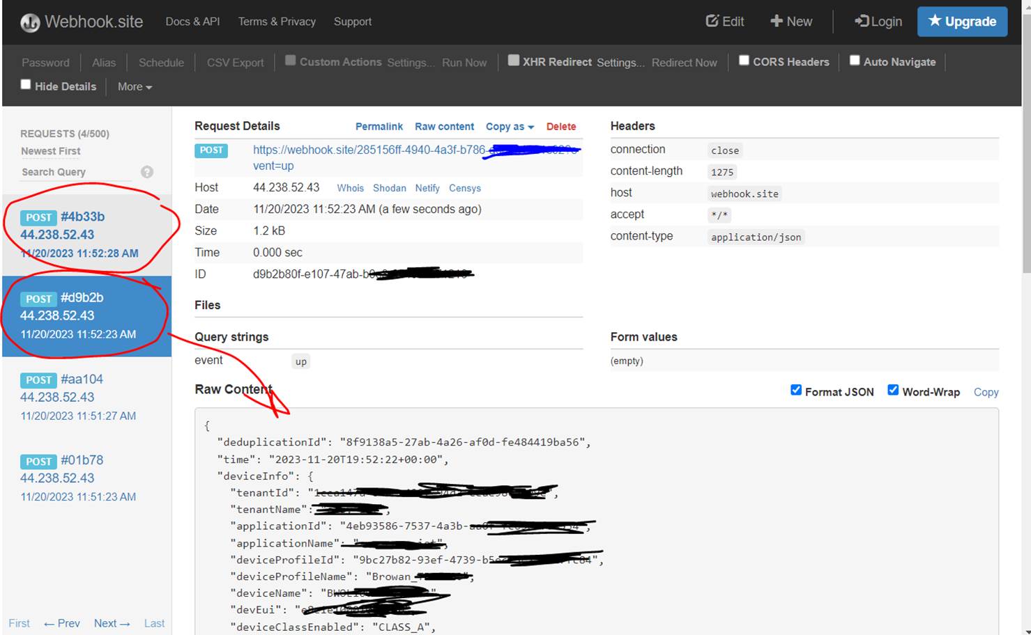Click Run Now for custom actions
Viewport: 1031px width, 635px height.
click(x=464, y=63)
